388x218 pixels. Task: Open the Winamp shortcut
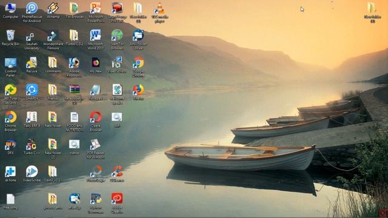coord(53,10)
